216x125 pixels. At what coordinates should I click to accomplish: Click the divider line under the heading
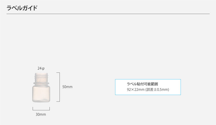(108, 14)
